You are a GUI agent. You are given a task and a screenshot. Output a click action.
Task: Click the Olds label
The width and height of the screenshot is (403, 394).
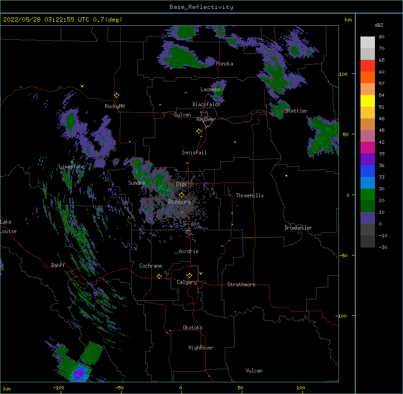181,184
